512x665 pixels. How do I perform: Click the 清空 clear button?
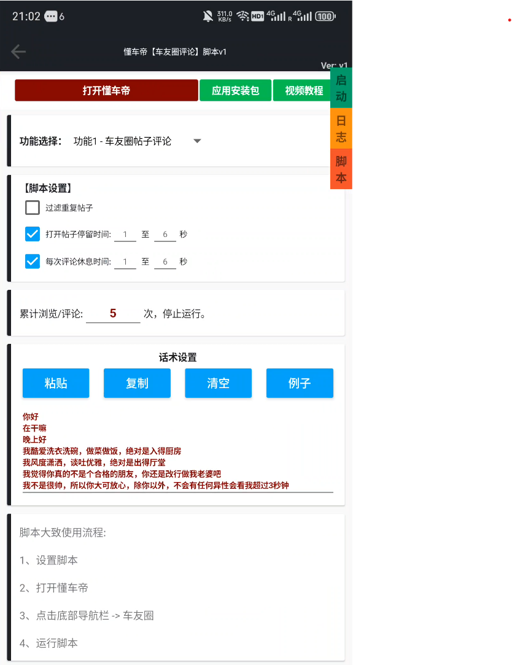click(x=219, y=383)
